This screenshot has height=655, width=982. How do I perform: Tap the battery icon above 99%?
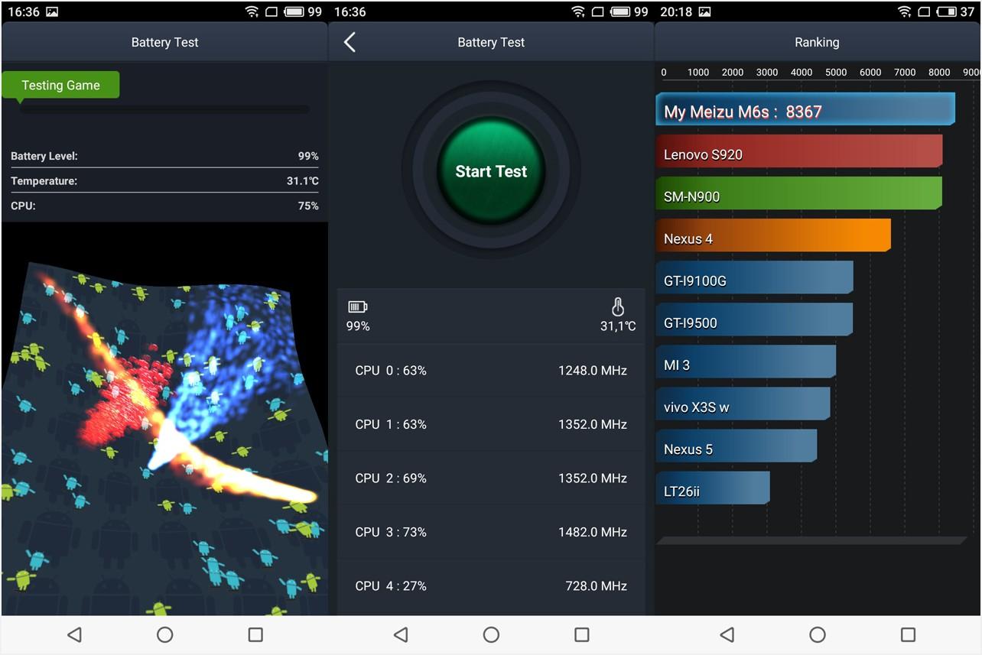(357, 306)
